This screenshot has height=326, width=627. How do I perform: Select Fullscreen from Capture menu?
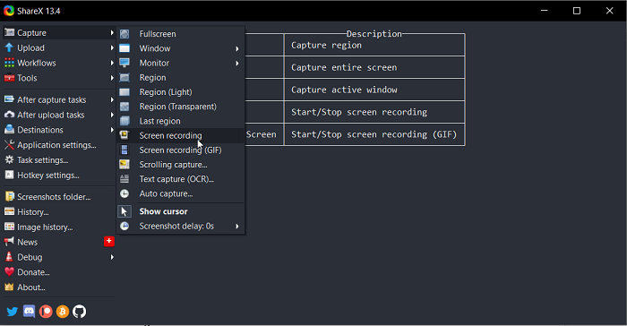181,34
